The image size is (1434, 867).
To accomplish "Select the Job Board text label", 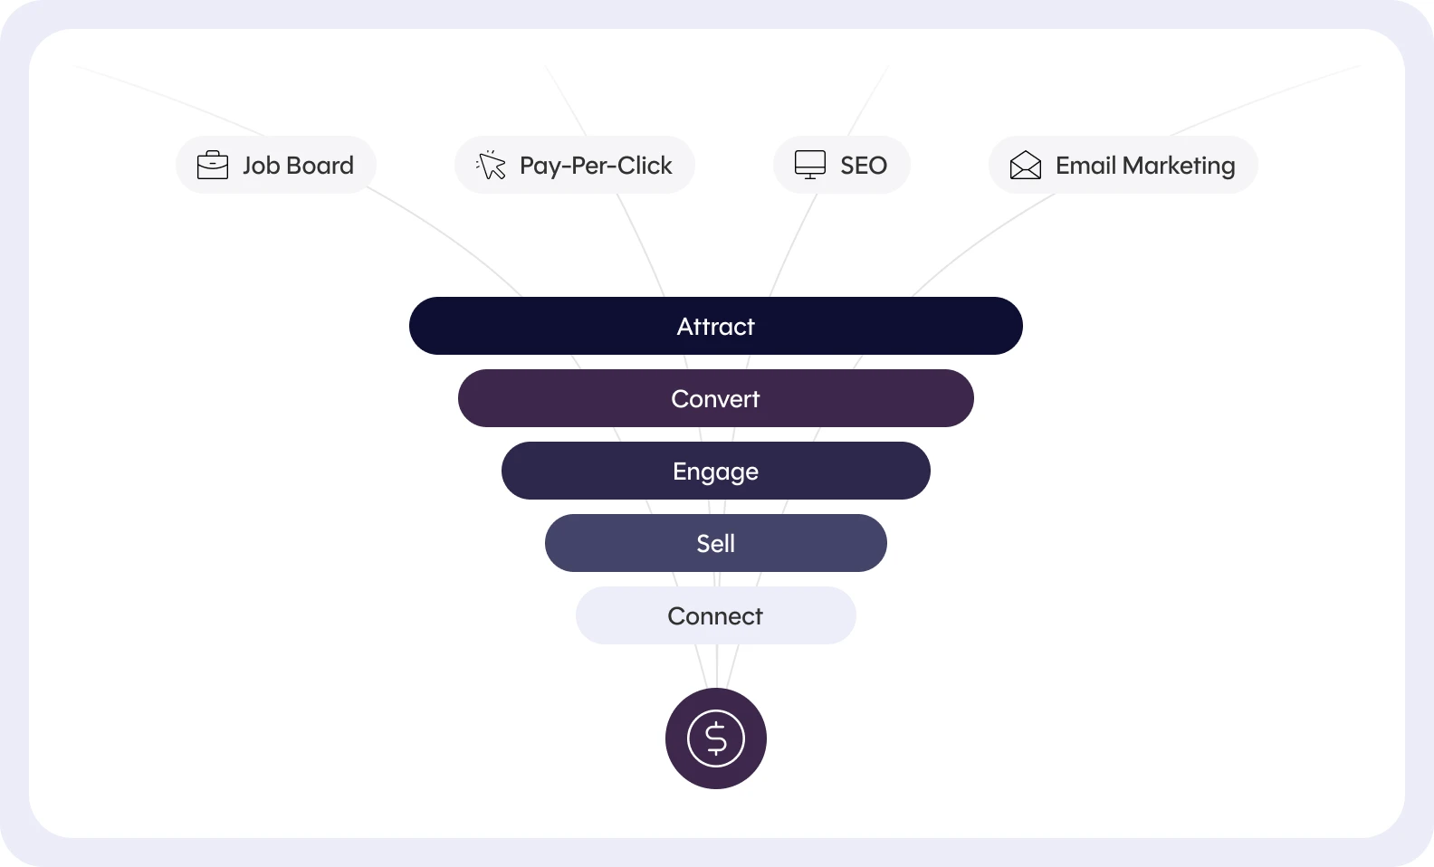I will click(298, 166).
